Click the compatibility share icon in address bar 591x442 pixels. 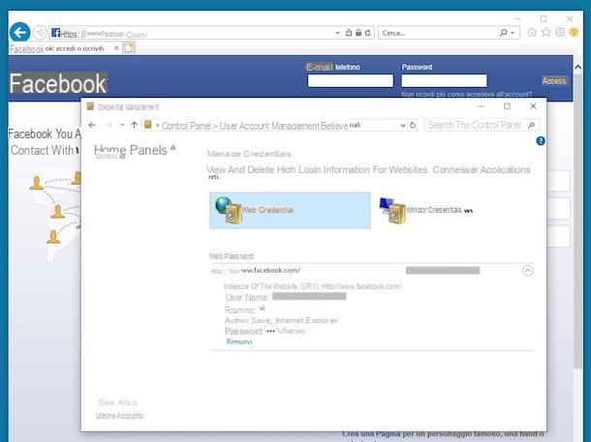pyautogui.click(x=349, y=33)
